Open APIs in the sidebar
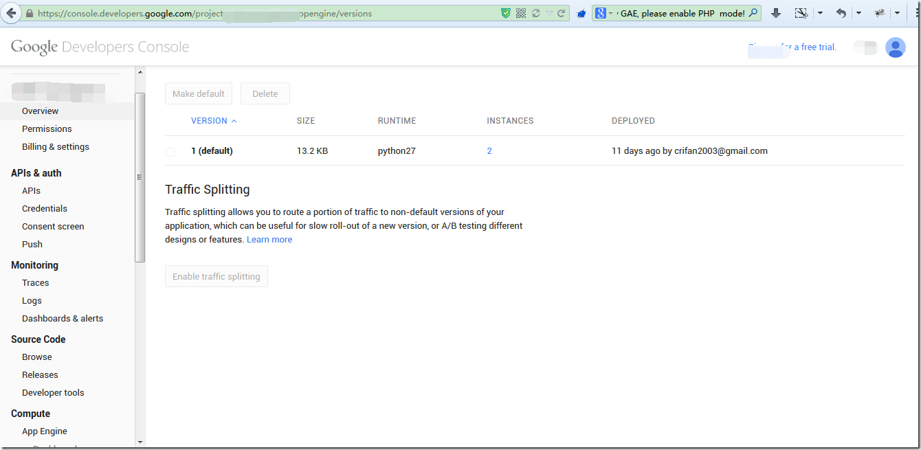Image resolution: width=921 pixels, height=450 pixels. [x=31, y=191]
